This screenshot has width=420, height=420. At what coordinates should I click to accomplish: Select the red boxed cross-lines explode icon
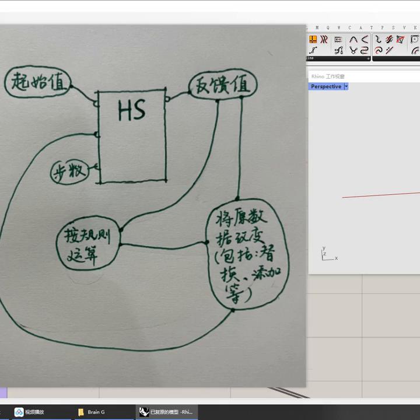point(400,40)
